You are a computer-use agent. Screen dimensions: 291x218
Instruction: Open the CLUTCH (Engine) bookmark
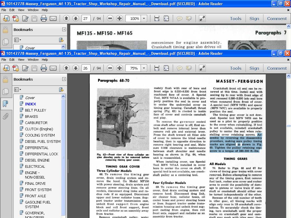pos(39,129)
